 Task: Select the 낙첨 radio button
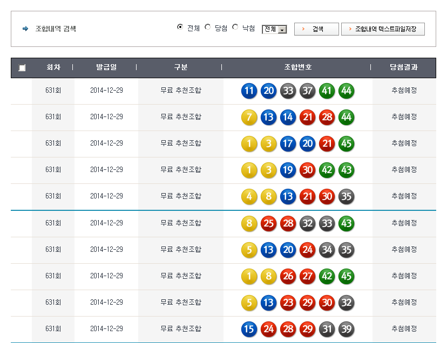(x=235, y=27)
